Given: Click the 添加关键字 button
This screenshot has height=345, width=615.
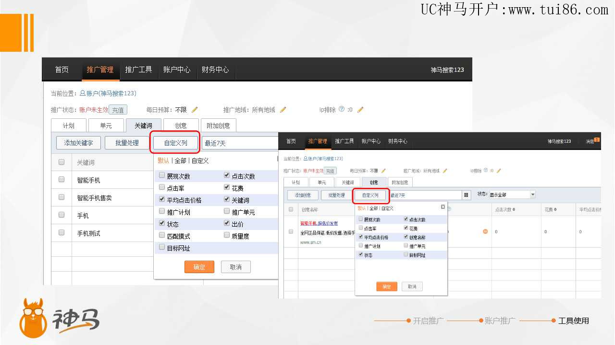Looking at the screenshot, I should [x=78, y=143].
